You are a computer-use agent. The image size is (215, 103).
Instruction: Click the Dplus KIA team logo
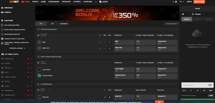coord(39,97)
